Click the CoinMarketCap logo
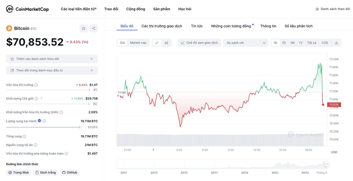The height and width of the screenshot is (181, 353). coord(27,9)
